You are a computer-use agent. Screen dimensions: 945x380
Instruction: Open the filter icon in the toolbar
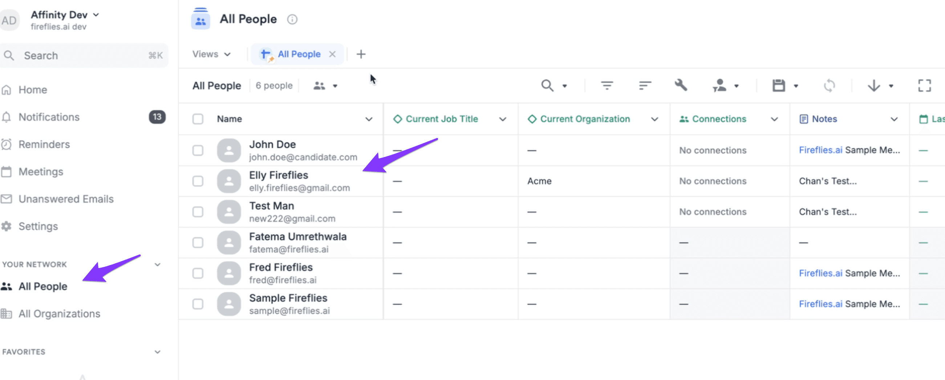[607, 86]
